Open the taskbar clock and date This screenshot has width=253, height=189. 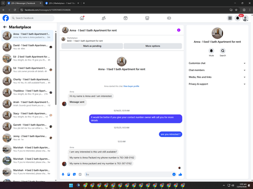[241, 185]
